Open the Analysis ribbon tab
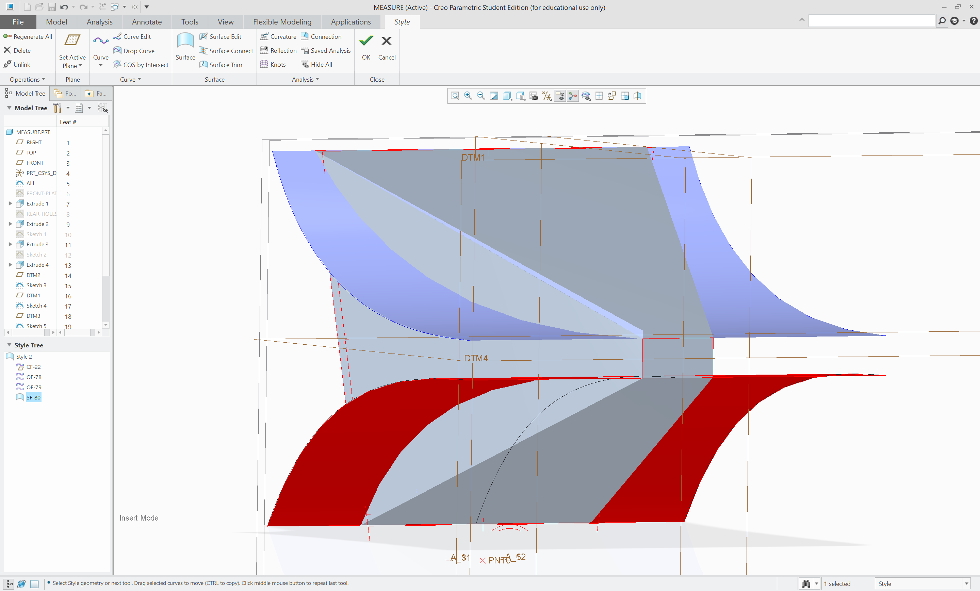The image size is (980, 591). click(x=99, y=22)
